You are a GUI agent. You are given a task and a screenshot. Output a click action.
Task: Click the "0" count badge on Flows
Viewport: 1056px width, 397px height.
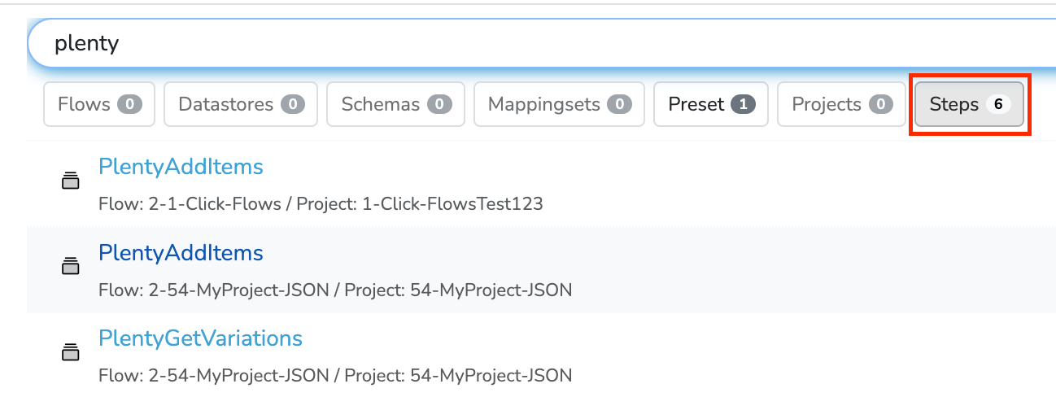coord(129,104)
